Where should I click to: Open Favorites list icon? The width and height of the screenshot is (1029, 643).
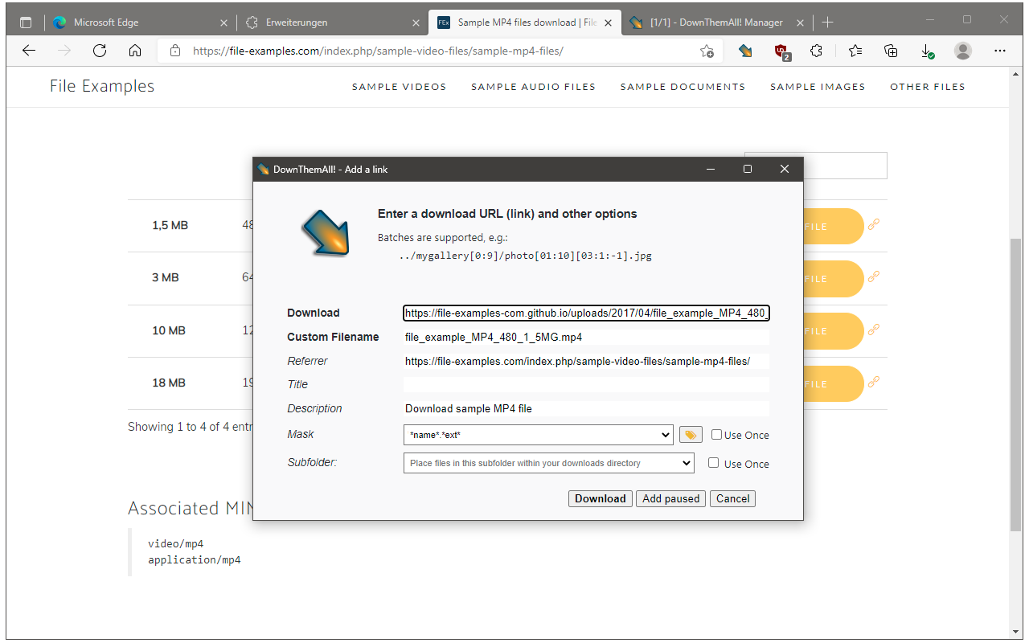[855, 51]
